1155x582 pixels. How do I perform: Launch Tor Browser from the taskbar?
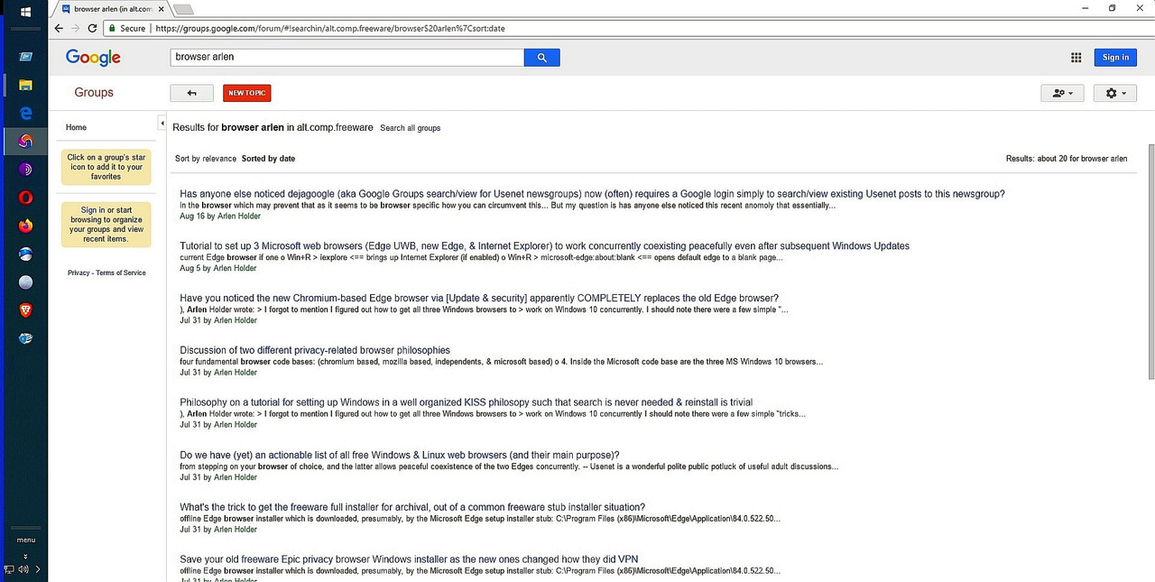pyautogui.click(x=25, y=169)
